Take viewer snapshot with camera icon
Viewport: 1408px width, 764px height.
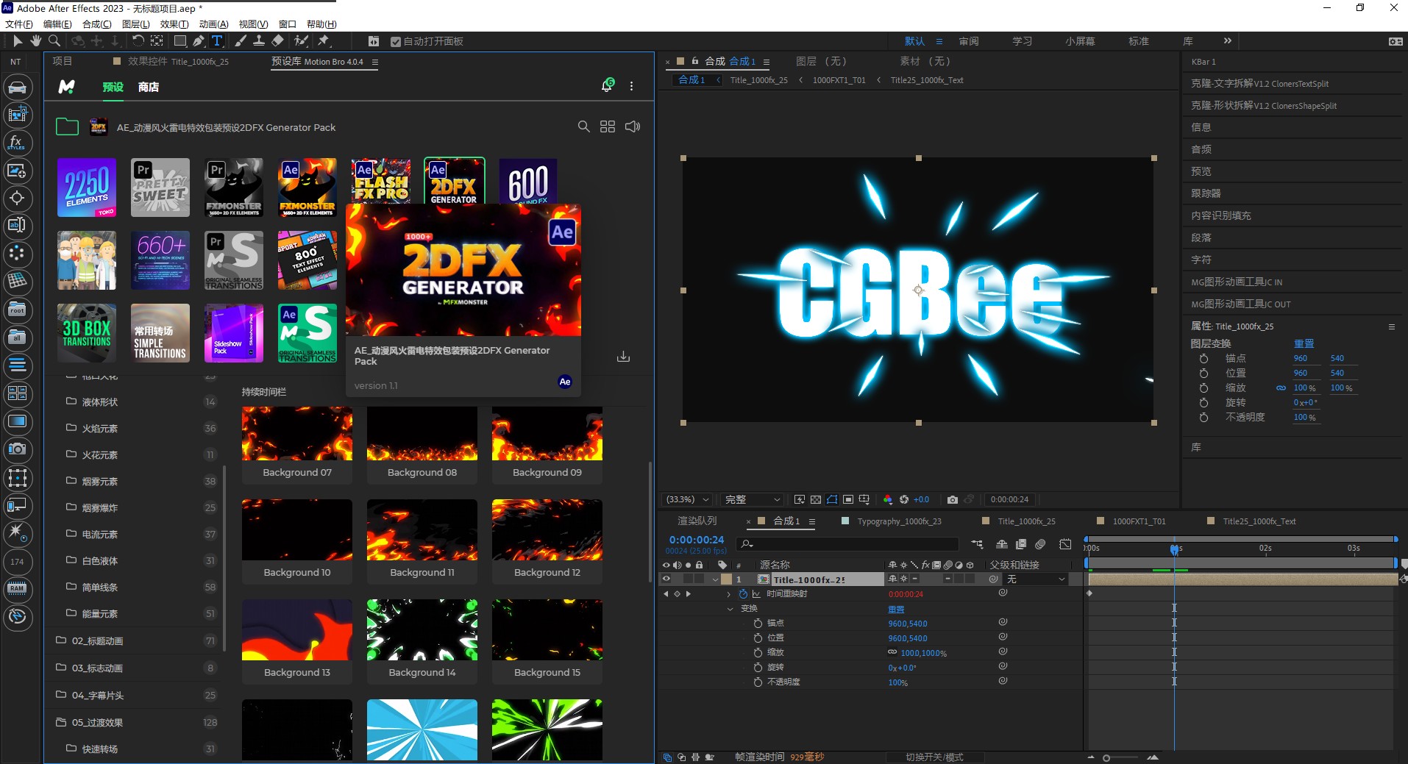(953, 499)
